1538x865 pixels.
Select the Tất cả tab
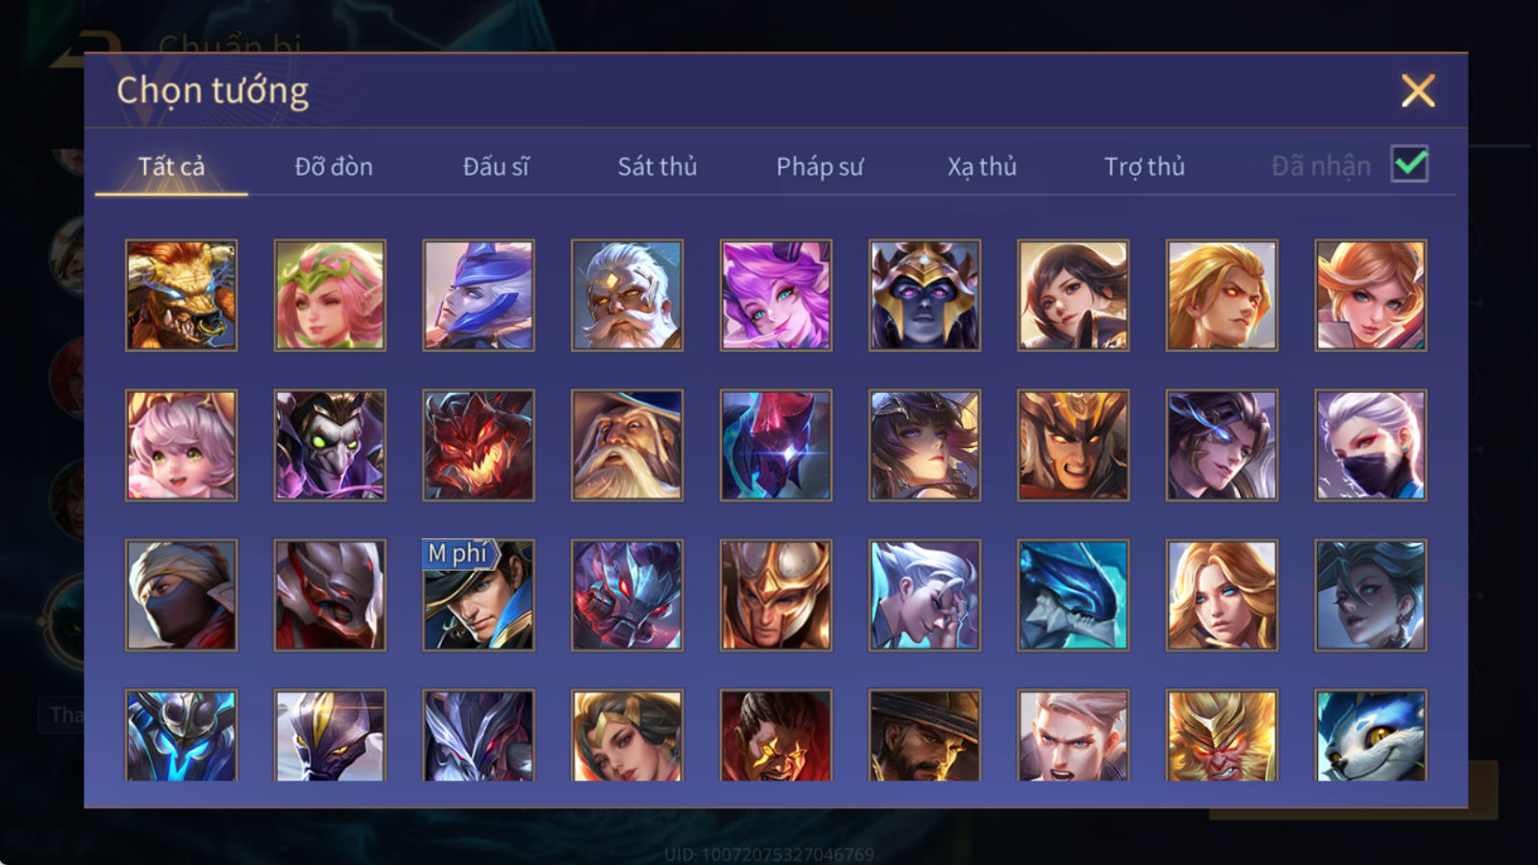[171, 166]
